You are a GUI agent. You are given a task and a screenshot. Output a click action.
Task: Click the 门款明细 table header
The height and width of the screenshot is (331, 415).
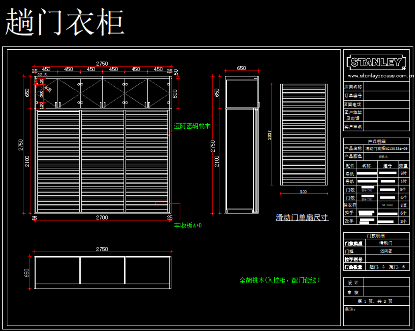tap(376, 236)
